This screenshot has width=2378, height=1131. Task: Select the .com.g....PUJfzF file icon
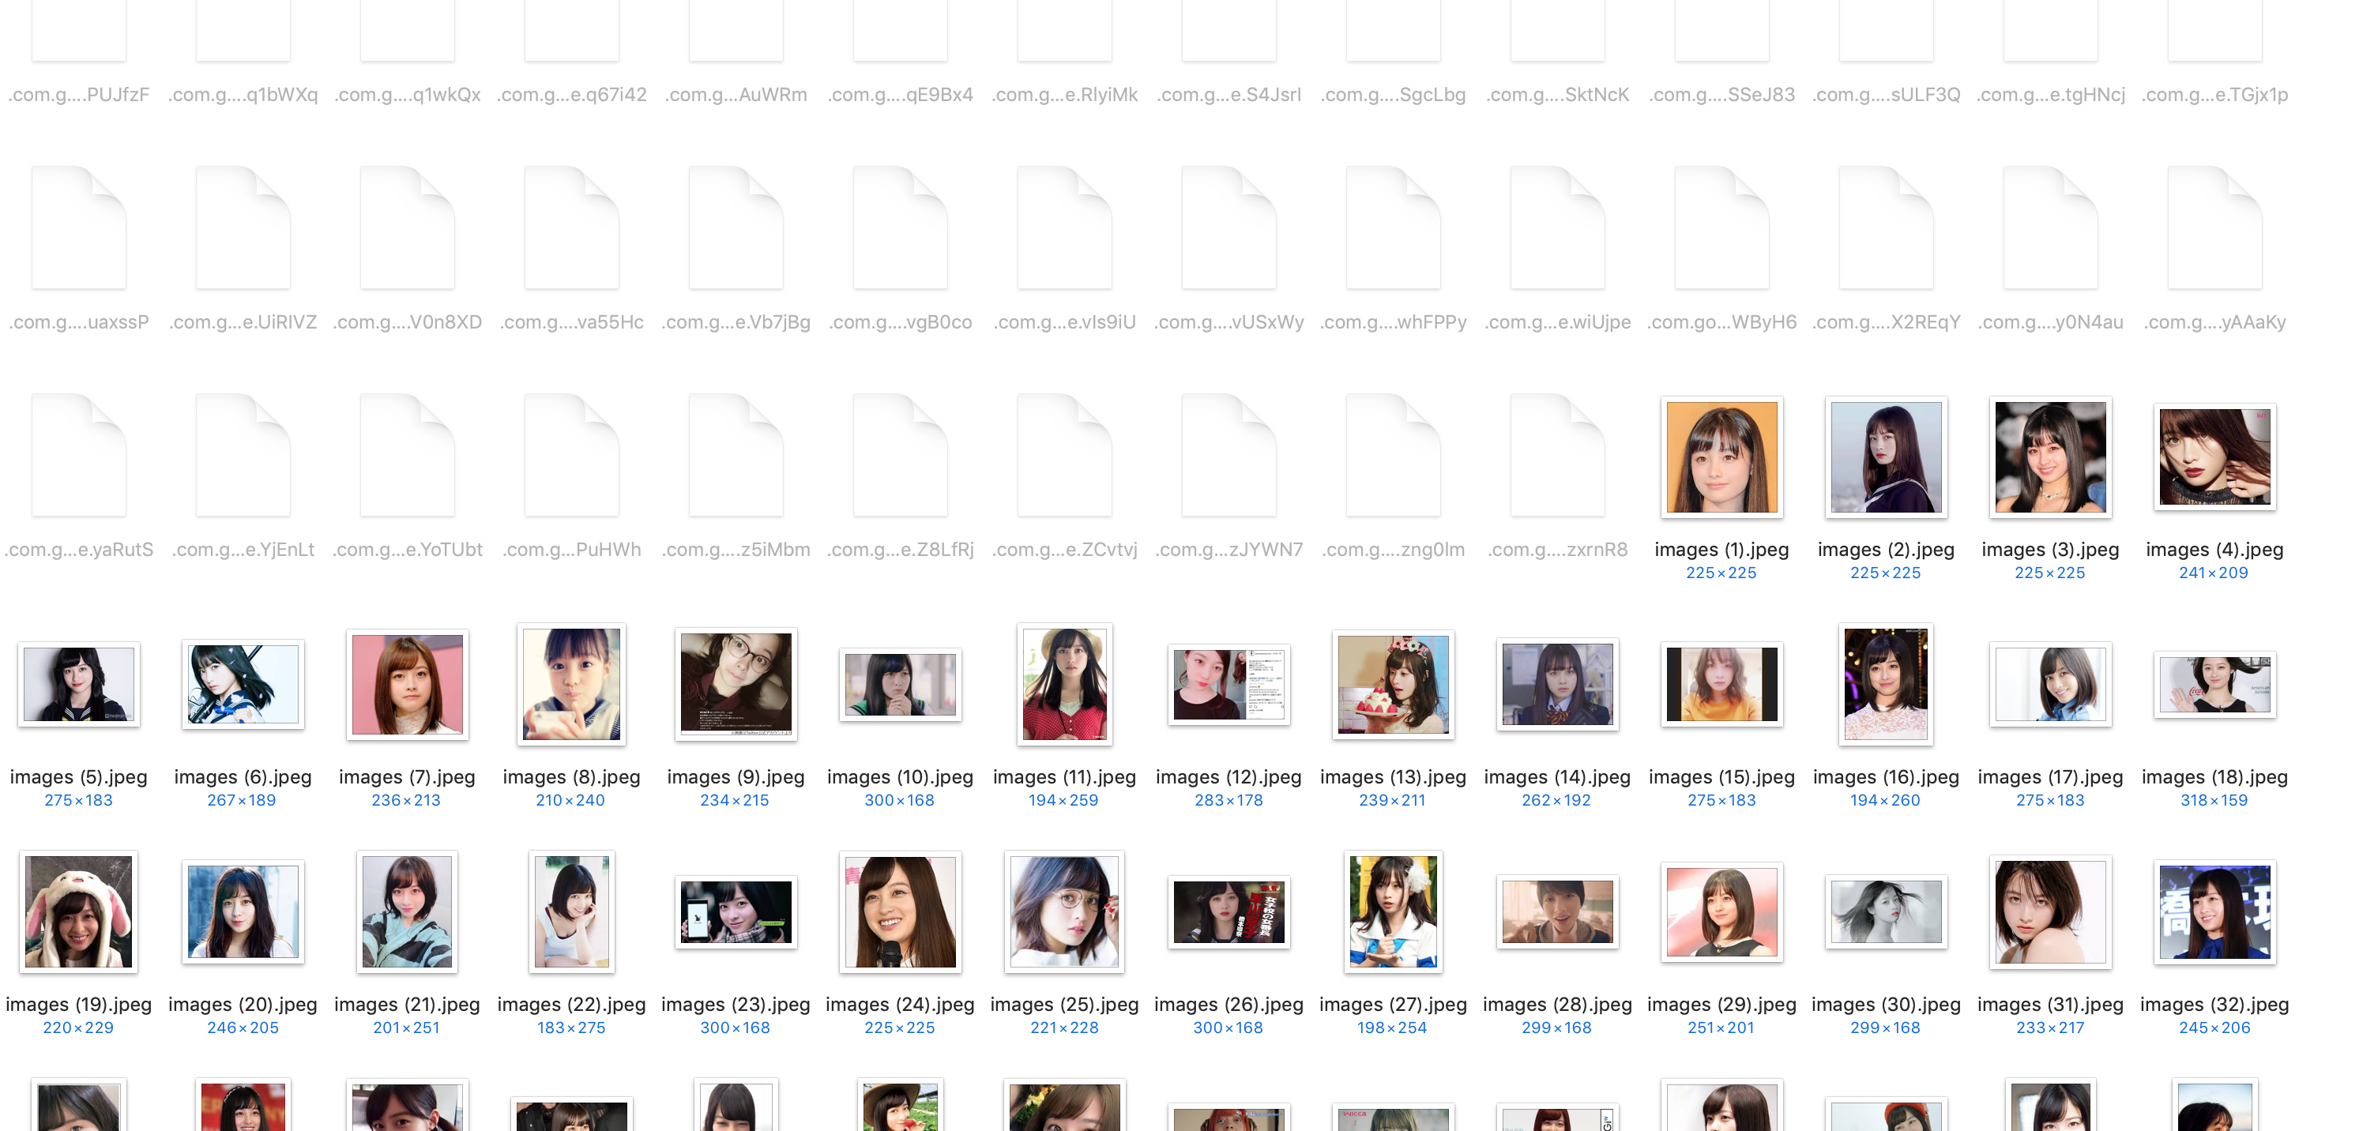78,32
